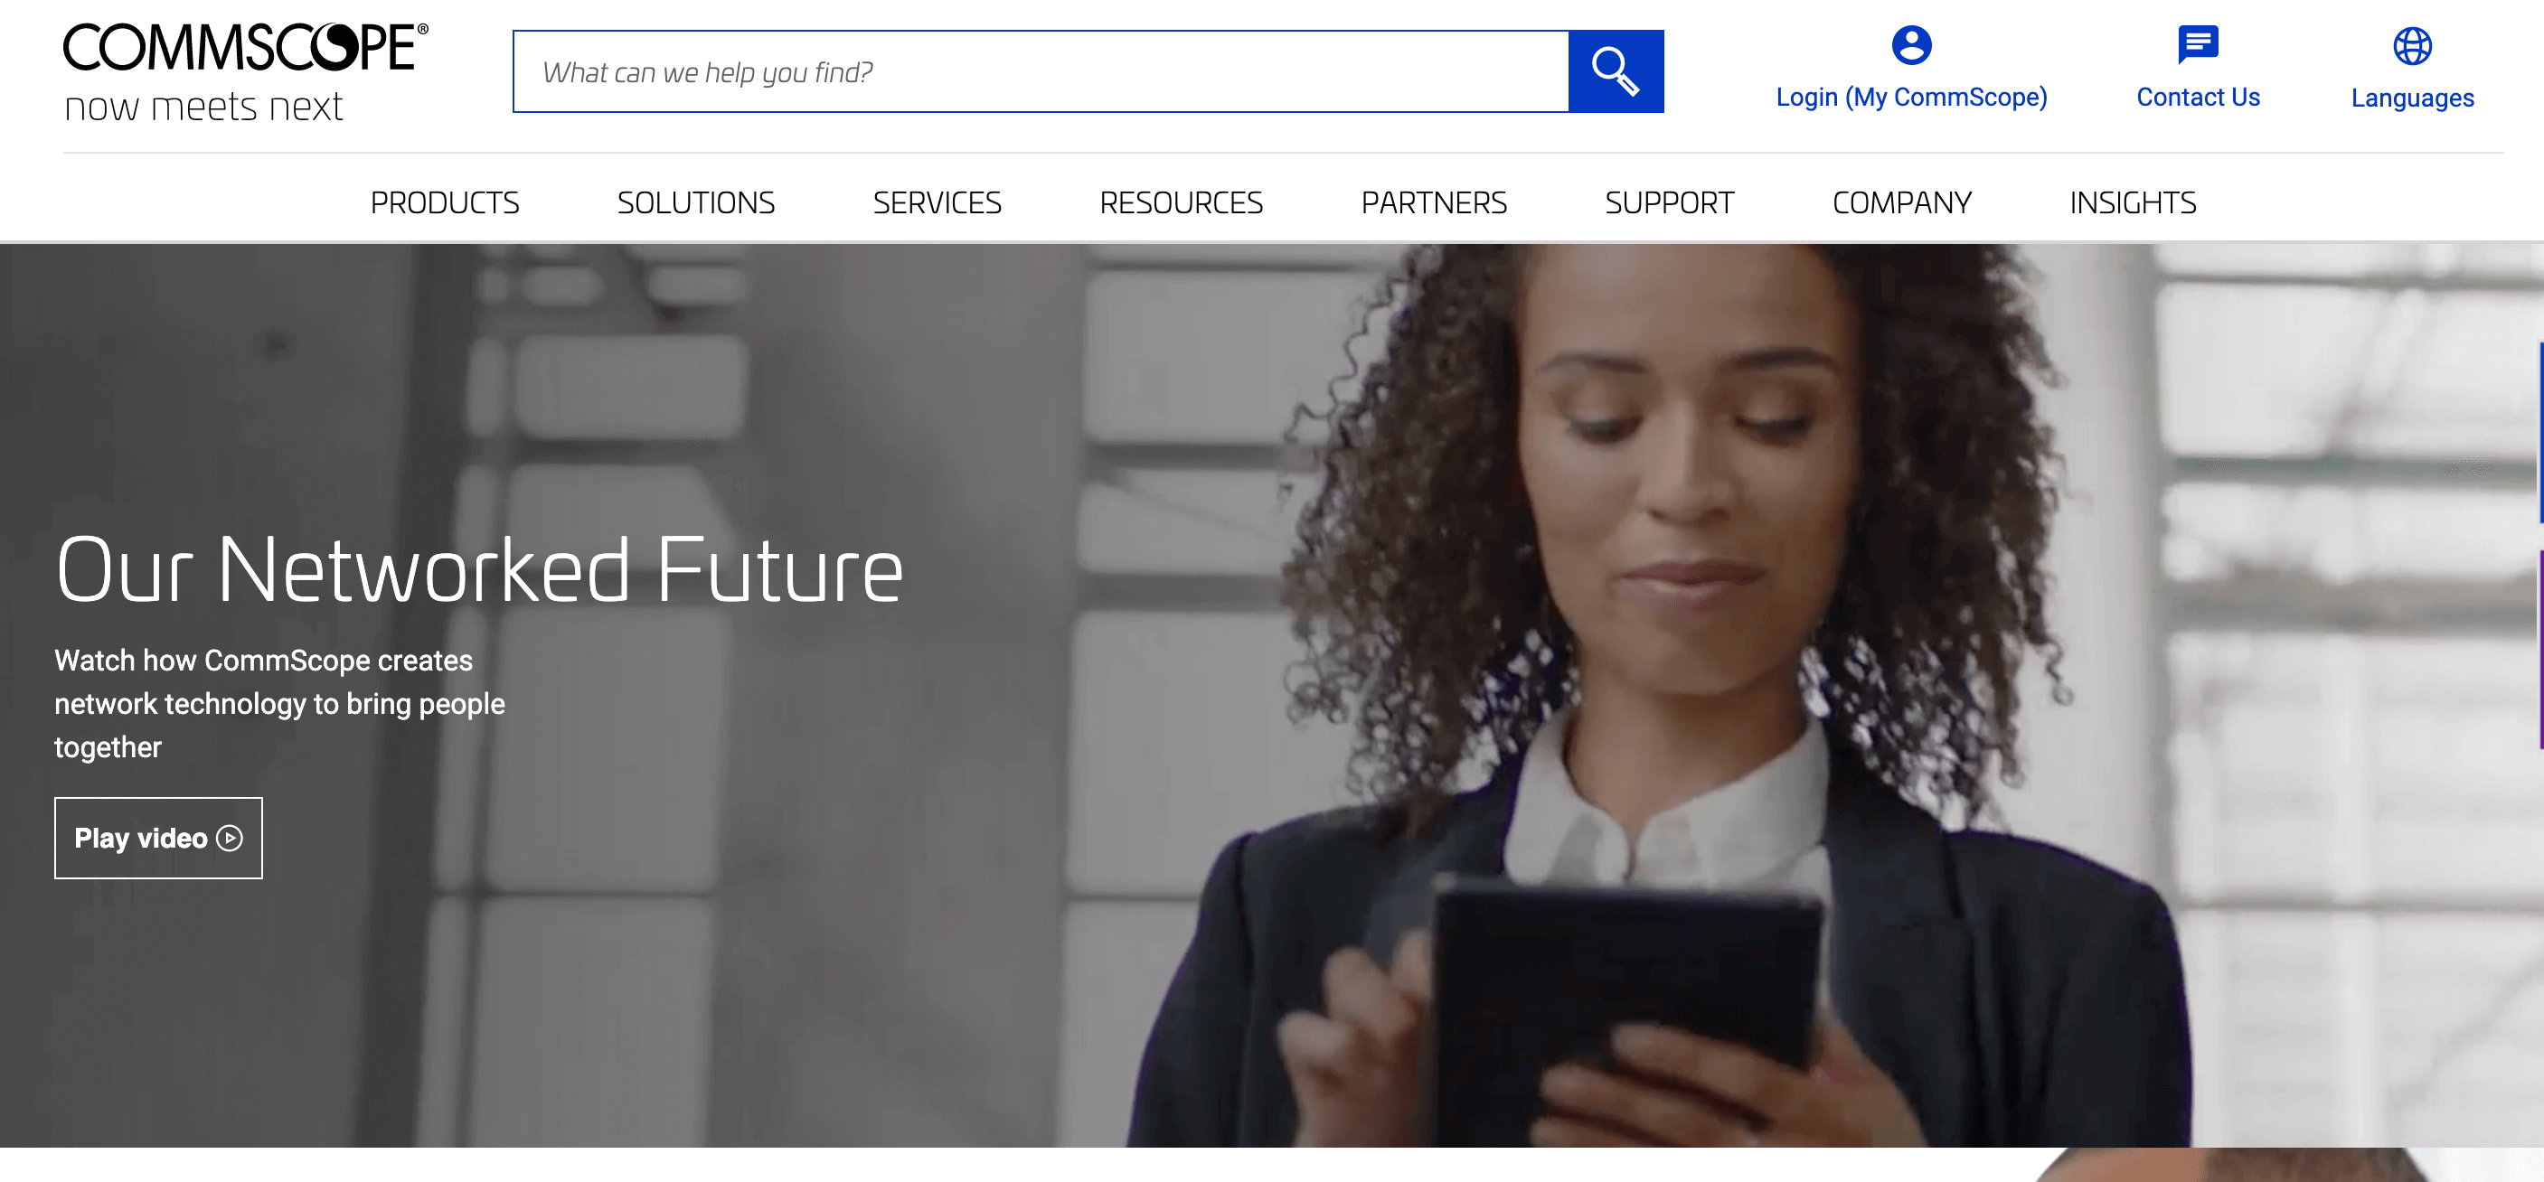Click the user profile login icon
Image resolution: width=2544 pixels, height=1182 pixels.
tap(1911, 44)
